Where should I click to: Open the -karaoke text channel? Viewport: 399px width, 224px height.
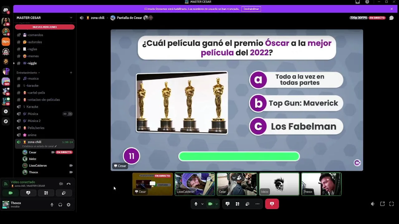45,86
